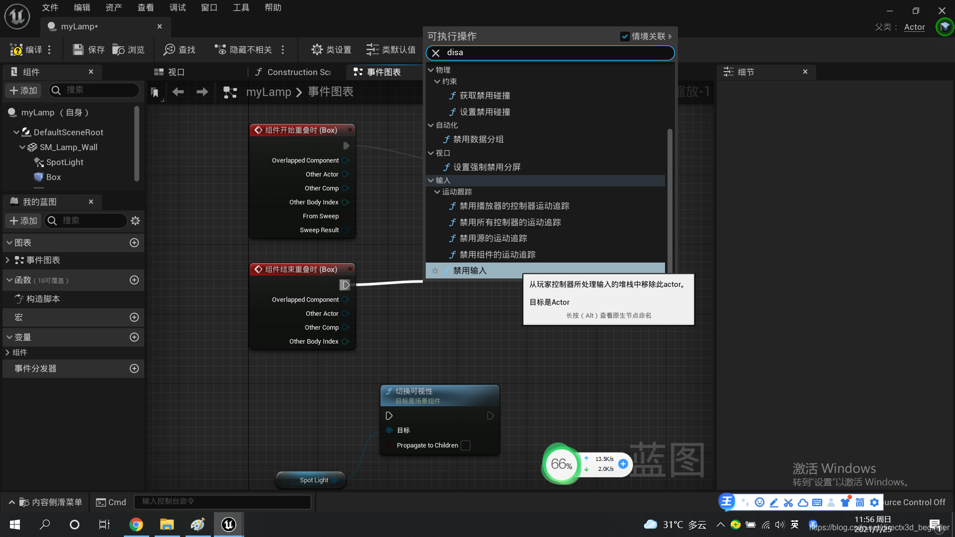Open the 调试 menu

[x=177, y=7]
